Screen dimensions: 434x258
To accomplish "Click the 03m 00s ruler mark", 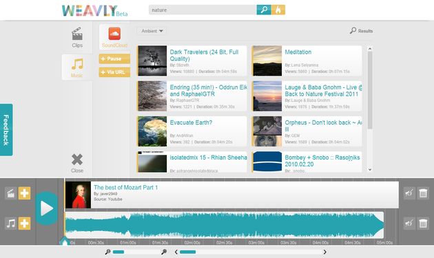I will click(x=256, y=242).
